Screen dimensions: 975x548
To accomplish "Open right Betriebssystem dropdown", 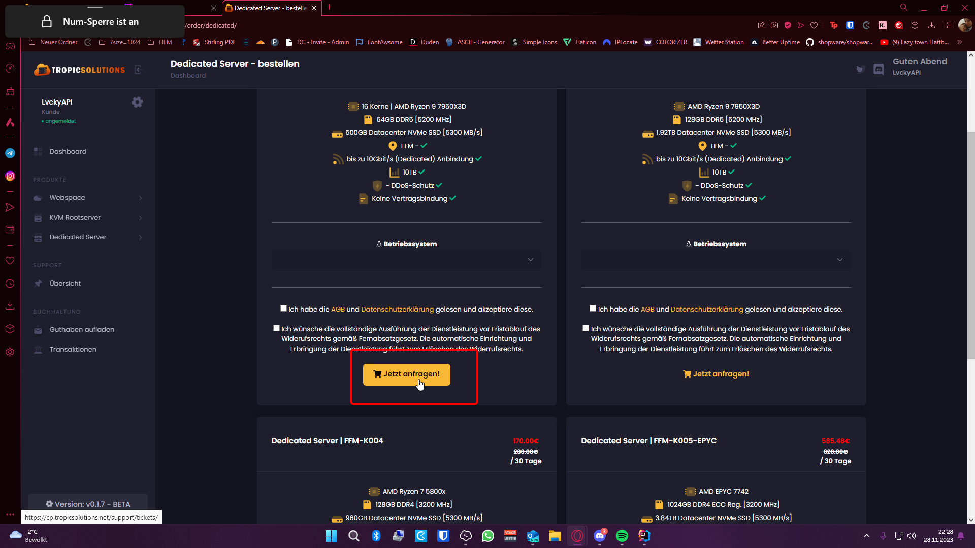I will point(716,260).
